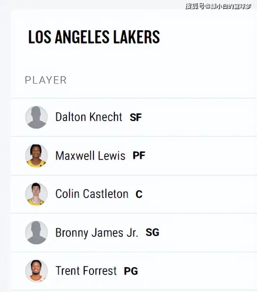Click Dalton Knecht's placeholder silhouette avatar
This screenshot has width=257, height=292.
pyautogui.click(x=36, y=117)
